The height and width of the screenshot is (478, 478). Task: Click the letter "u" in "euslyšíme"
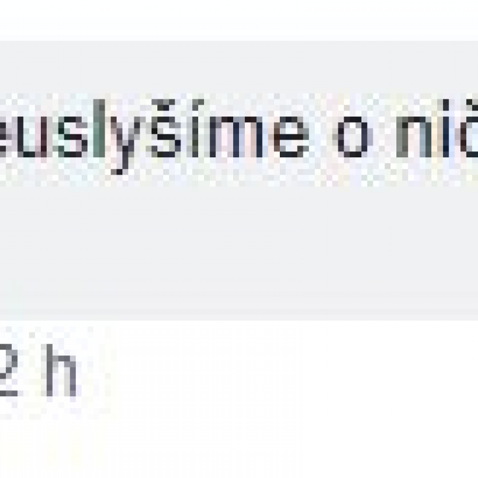pyautogui.click(x=32, y=137)
